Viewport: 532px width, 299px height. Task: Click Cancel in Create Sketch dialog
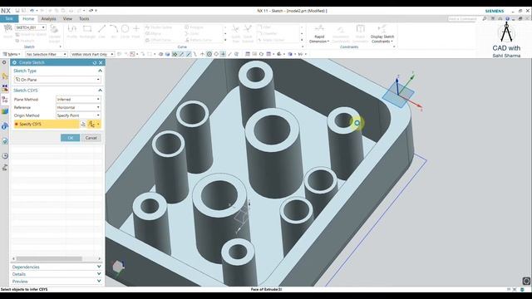click(91, 138)
